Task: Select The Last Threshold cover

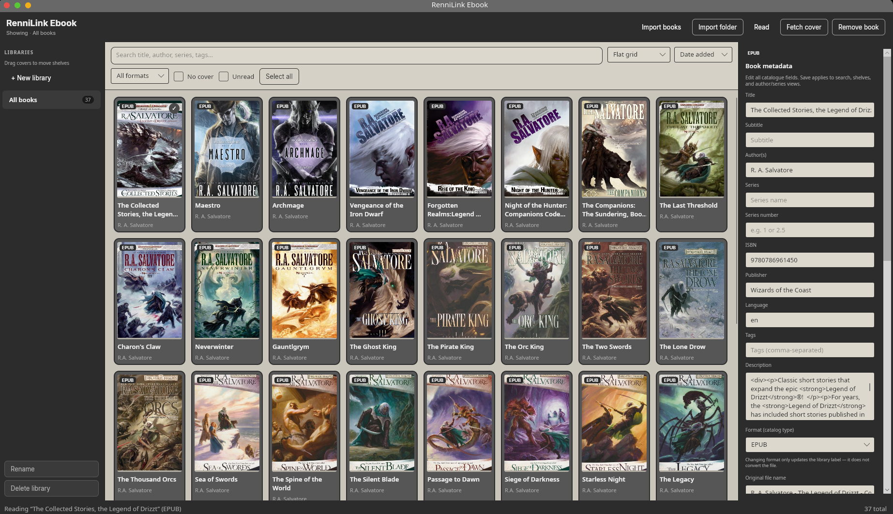Action: point(692,149)
